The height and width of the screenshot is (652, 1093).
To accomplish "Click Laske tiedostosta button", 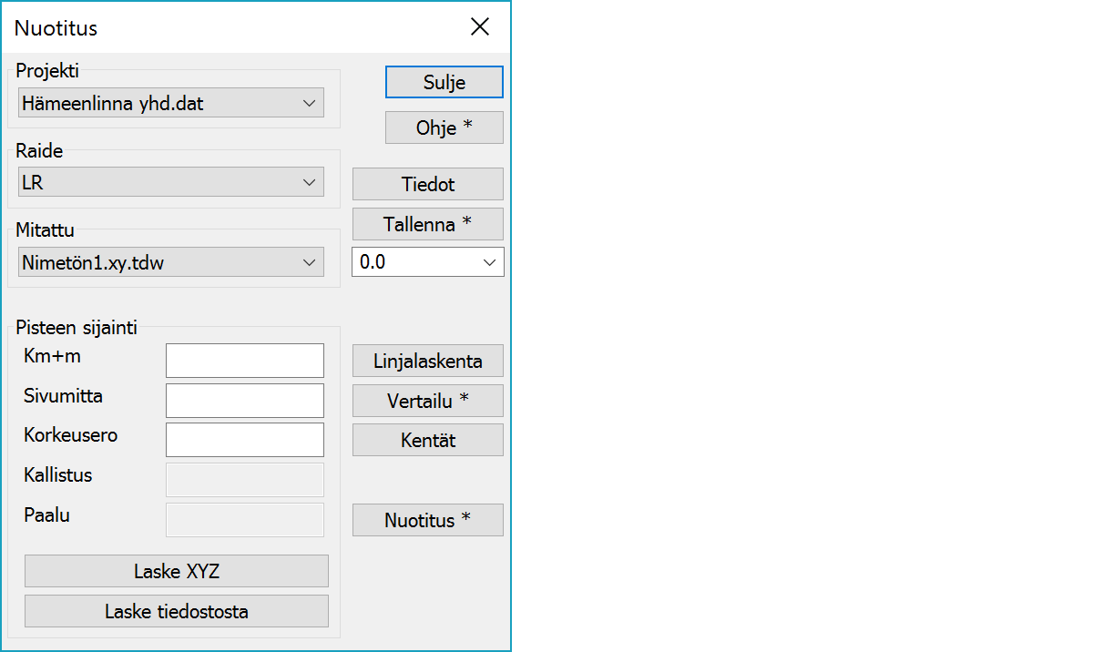I will 176,611.
